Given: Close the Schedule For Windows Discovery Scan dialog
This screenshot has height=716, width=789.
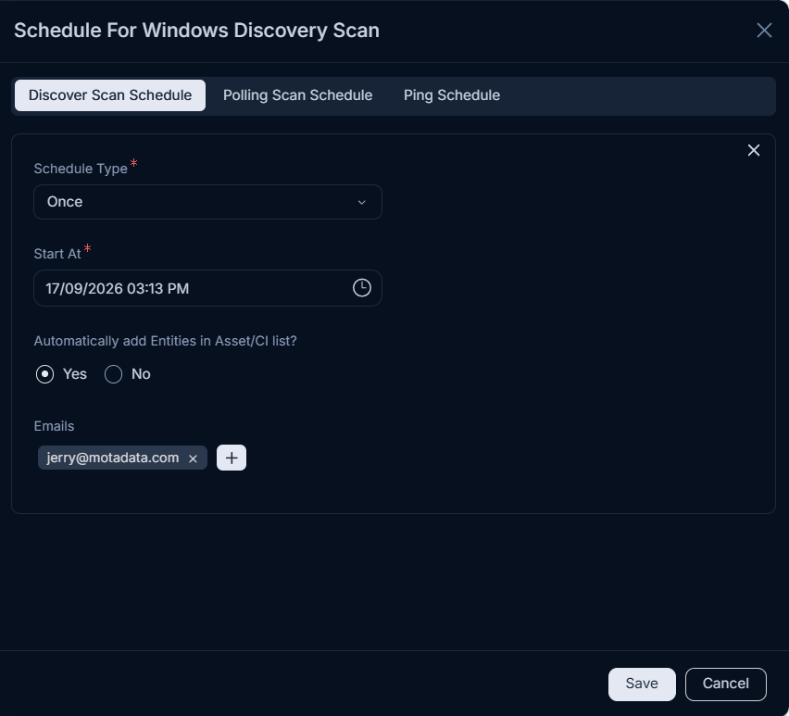Looking at the screenshot, I should point(764,31).
